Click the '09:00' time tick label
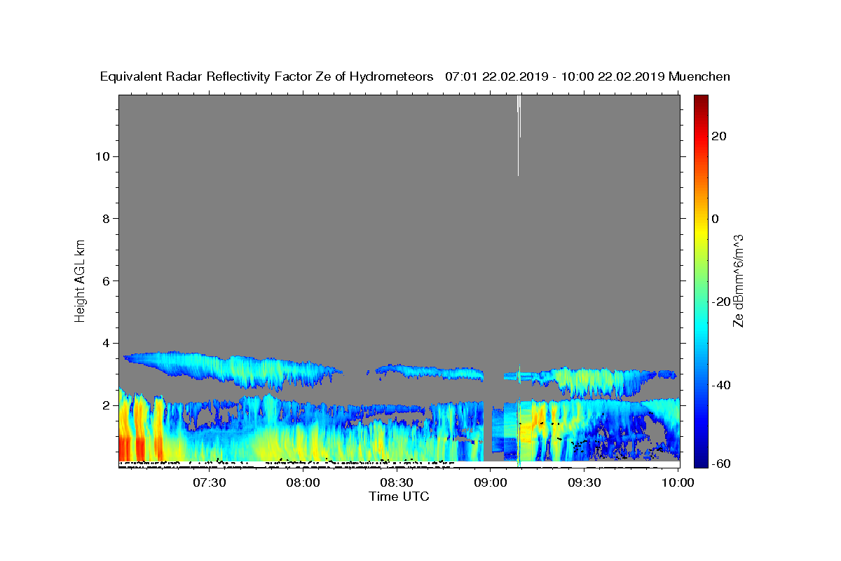 (491, 482)
